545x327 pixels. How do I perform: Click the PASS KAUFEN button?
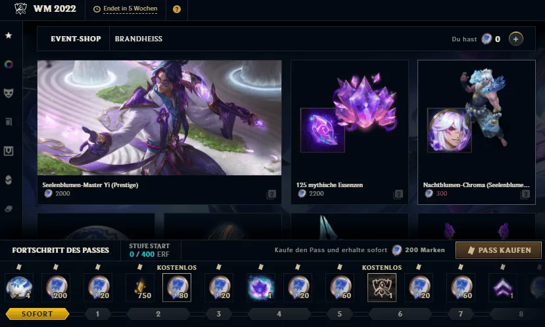coord(499,250)
